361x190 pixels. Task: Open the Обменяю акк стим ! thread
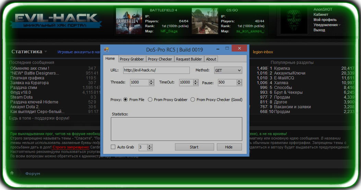point(30,68)
